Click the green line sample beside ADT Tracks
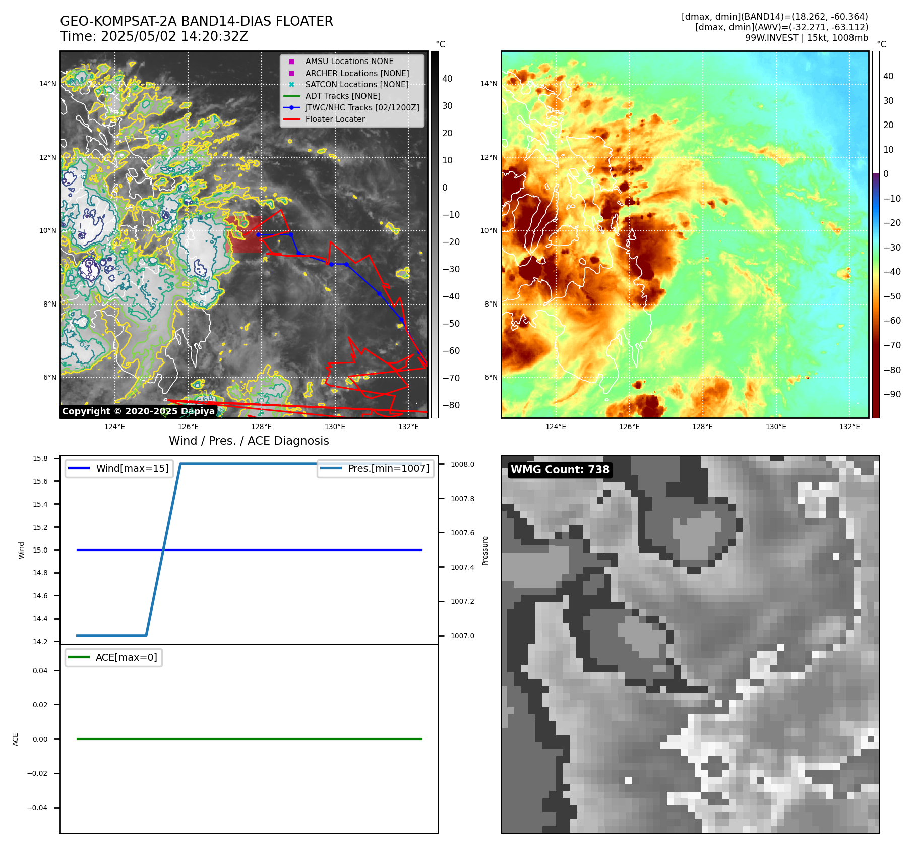914x852 pixels. click(x=291, y=96)
